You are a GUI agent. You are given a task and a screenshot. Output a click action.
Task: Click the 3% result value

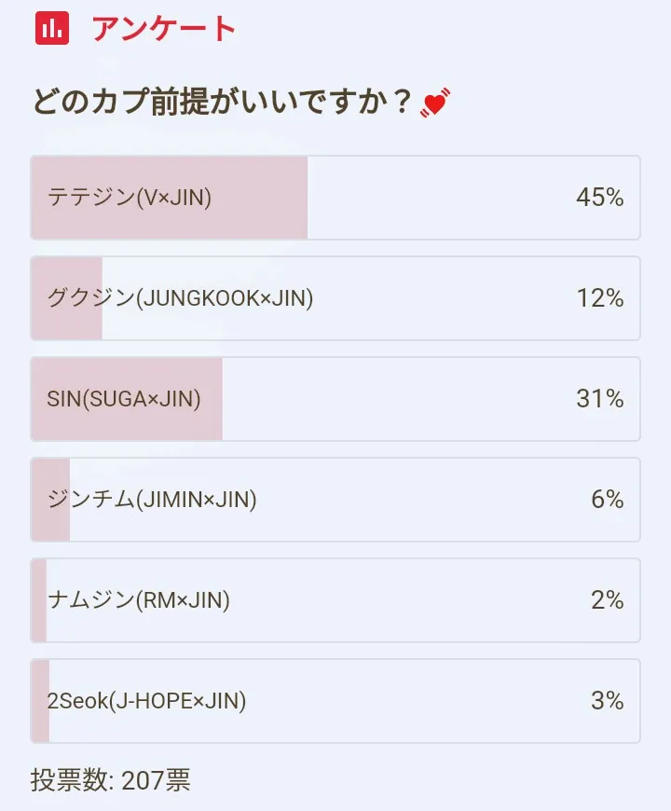(x=607, y=701)
